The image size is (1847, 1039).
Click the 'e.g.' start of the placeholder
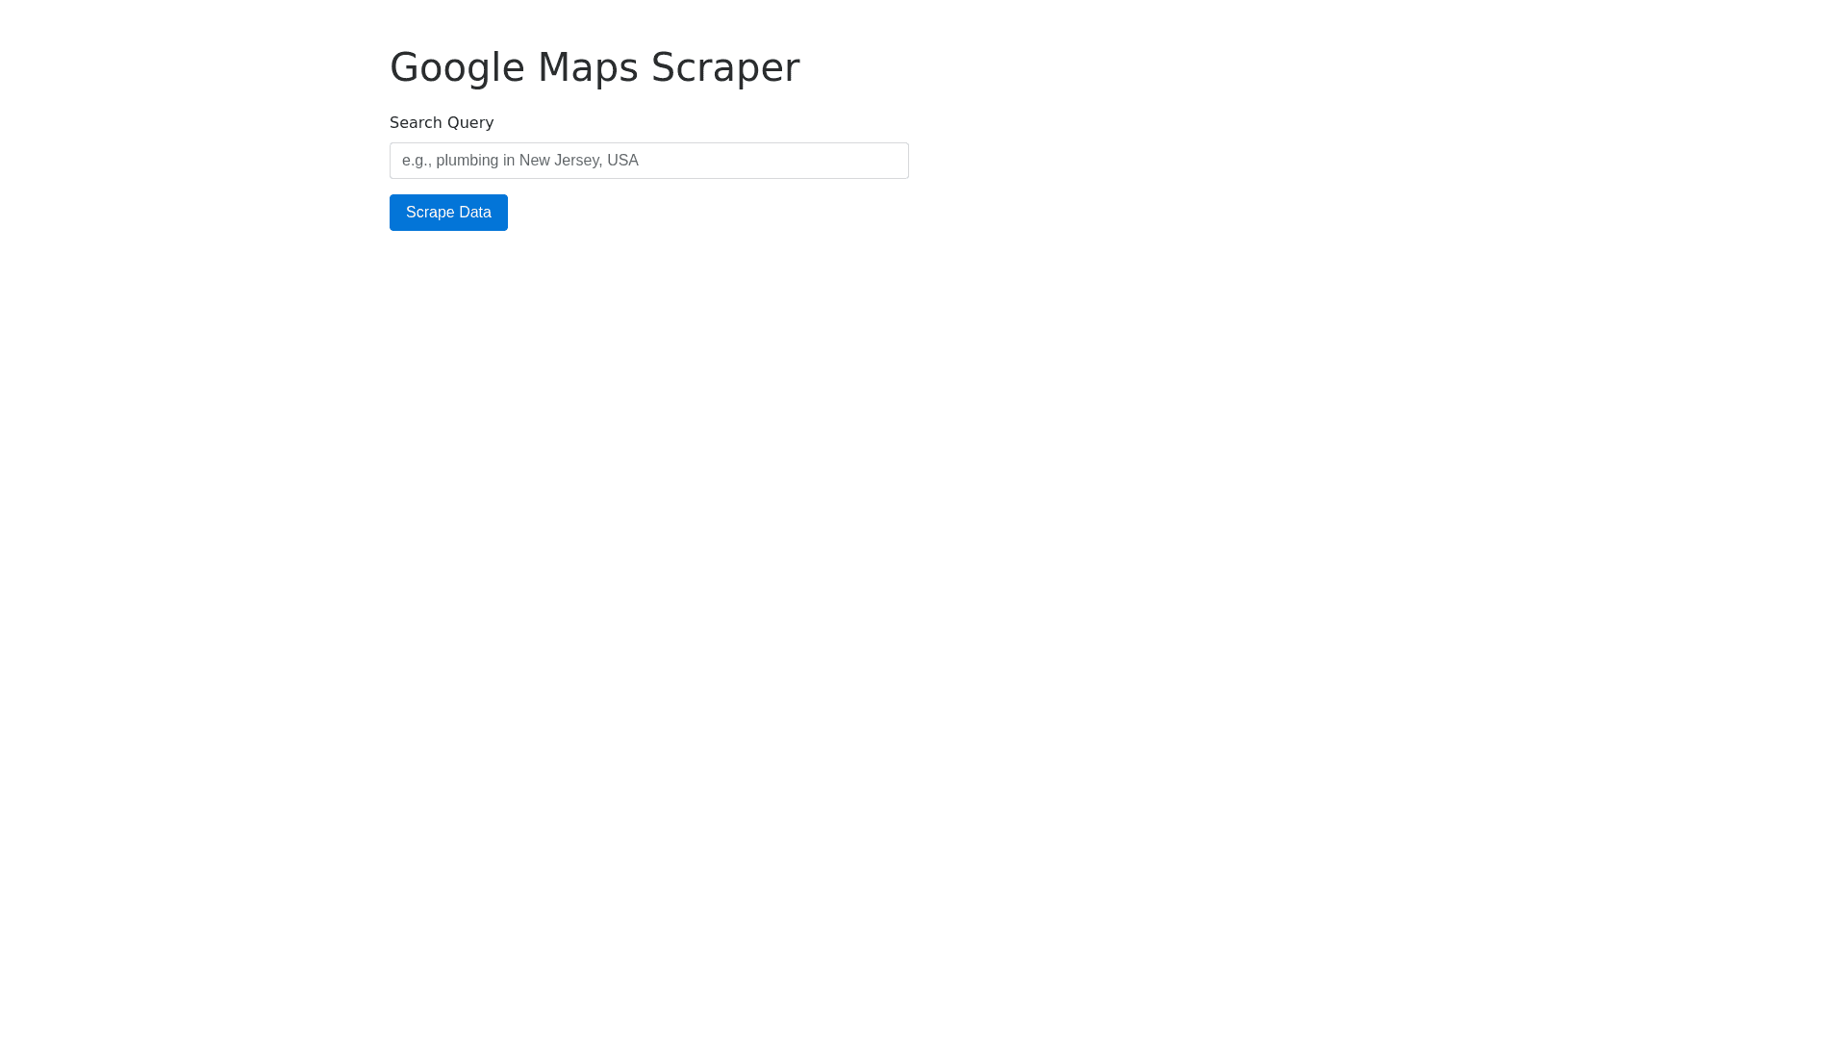click(x=417, y=161)
